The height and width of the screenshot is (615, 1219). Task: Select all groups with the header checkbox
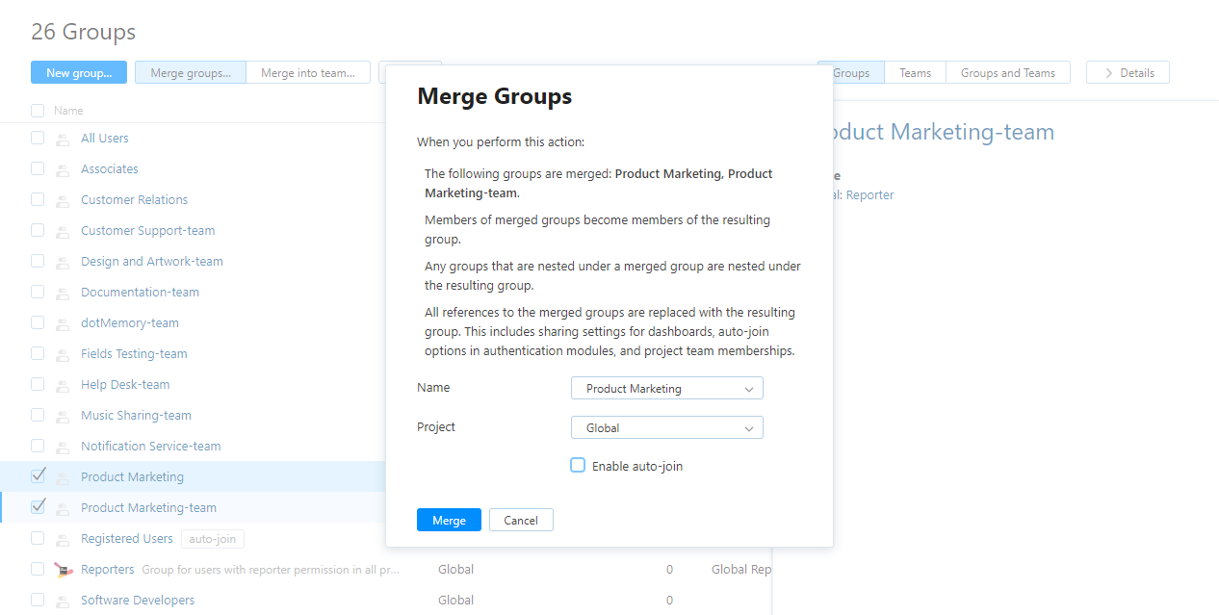coord(38,111)
